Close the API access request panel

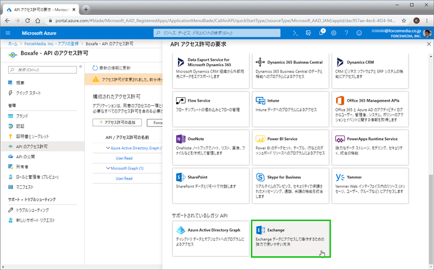tap(429, 44)
